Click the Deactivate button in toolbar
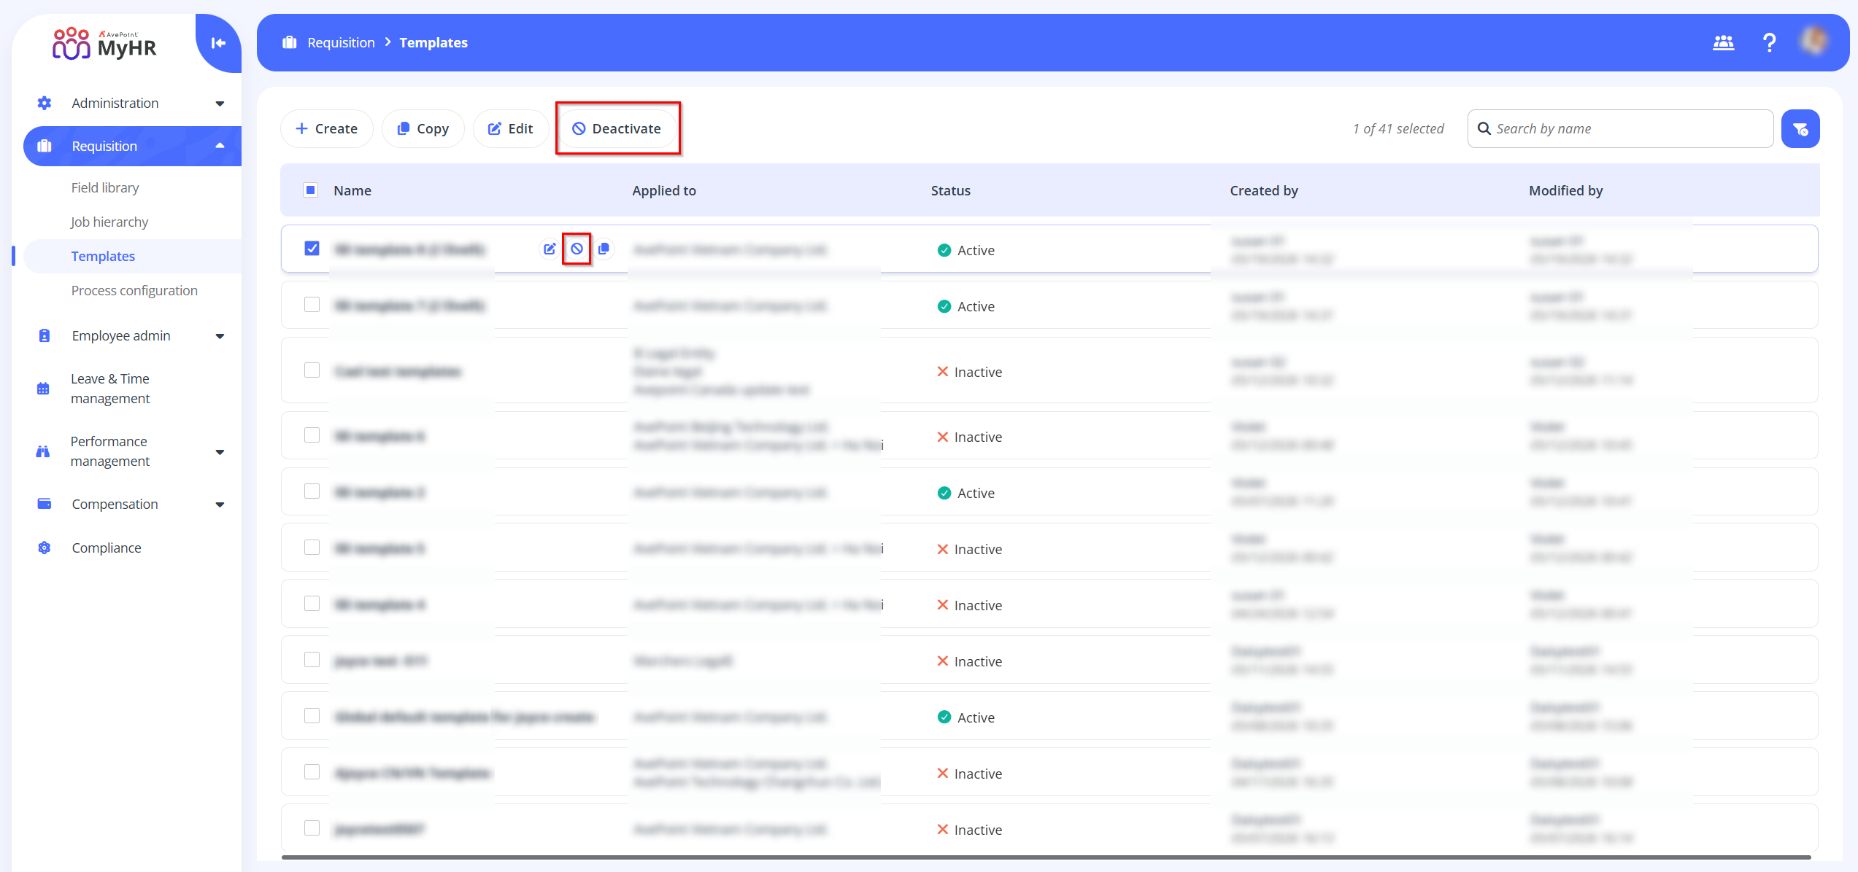Screen dimensions: 1858x872 (617, 129)
